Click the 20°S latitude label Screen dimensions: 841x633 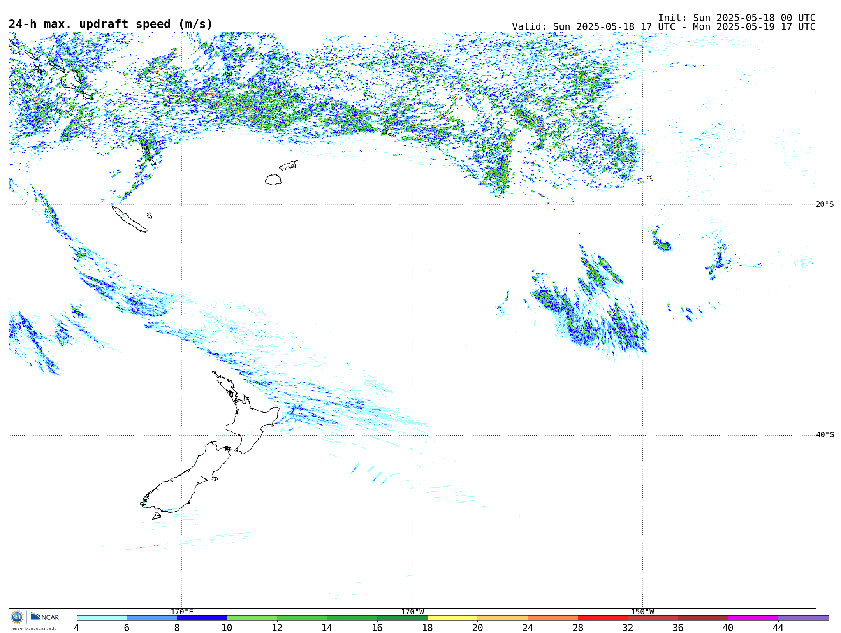pyautogui.click(x=825, y=204)
